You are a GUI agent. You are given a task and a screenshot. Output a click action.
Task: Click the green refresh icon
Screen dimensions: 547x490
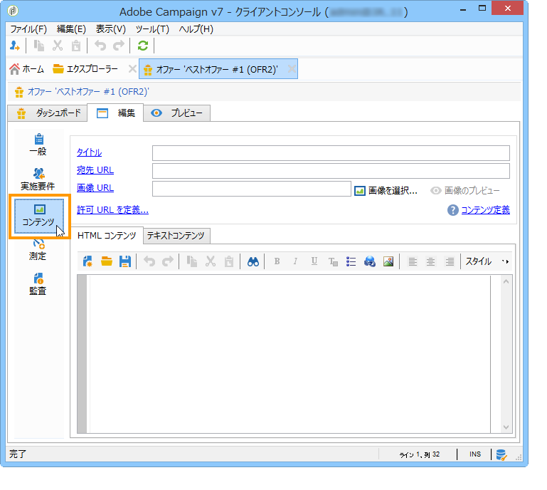pyautogui.click(x=143, y=46)
